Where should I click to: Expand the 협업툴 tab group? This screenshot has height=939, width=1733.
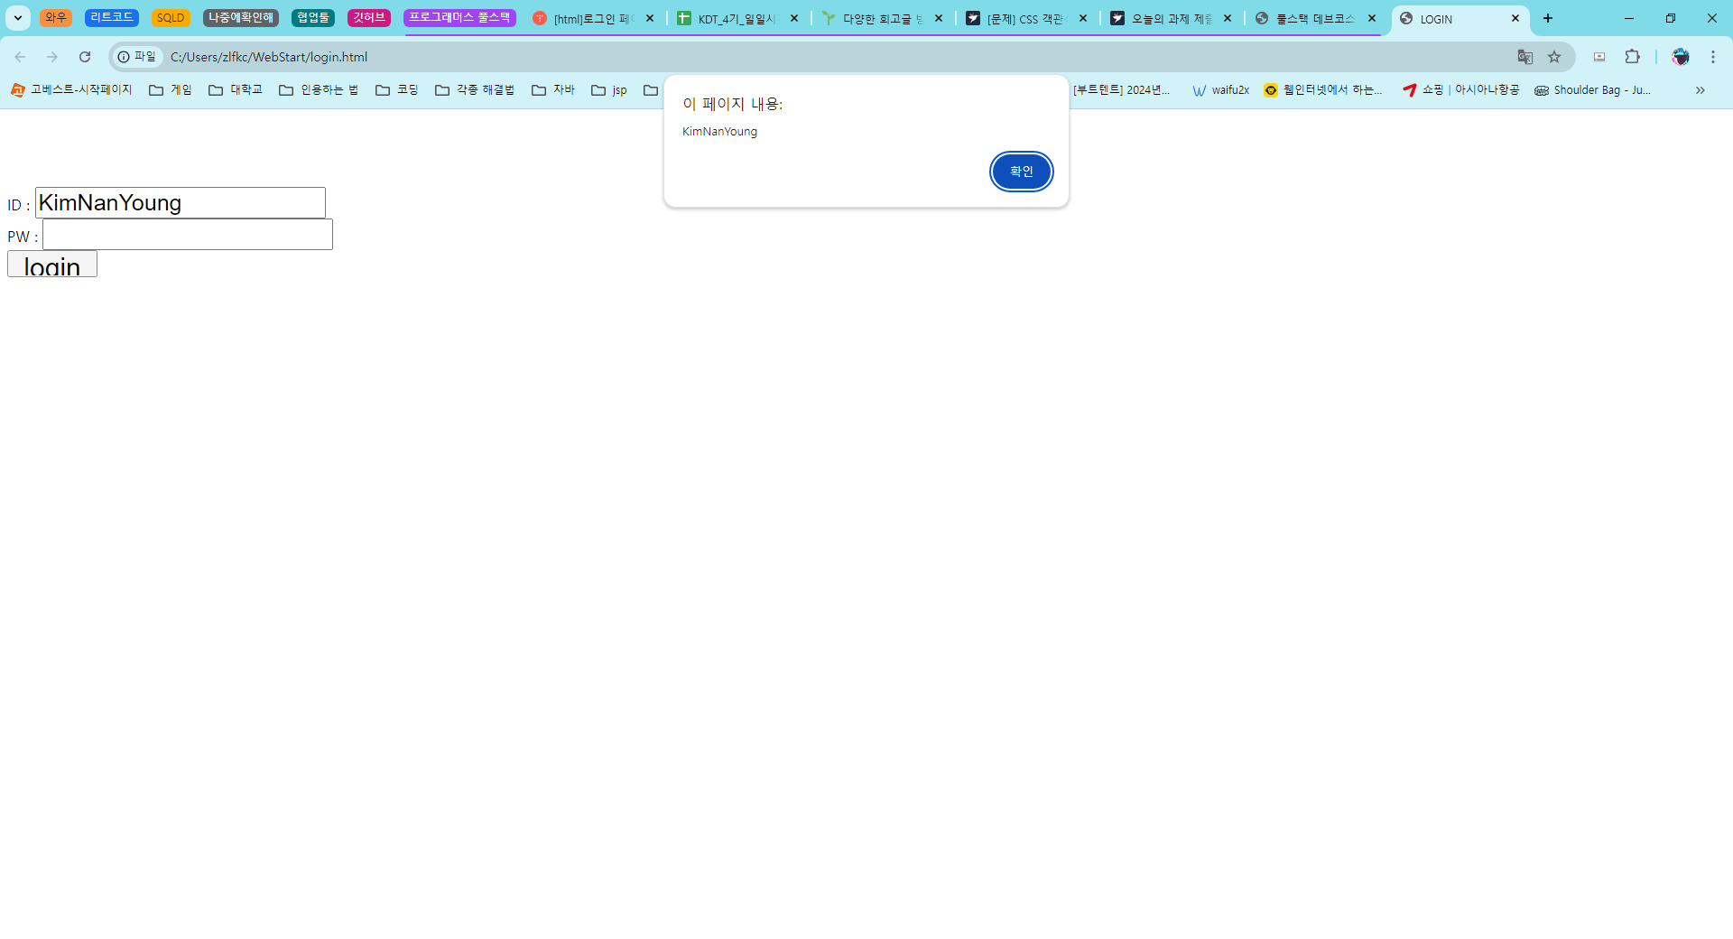click(313, 18)
